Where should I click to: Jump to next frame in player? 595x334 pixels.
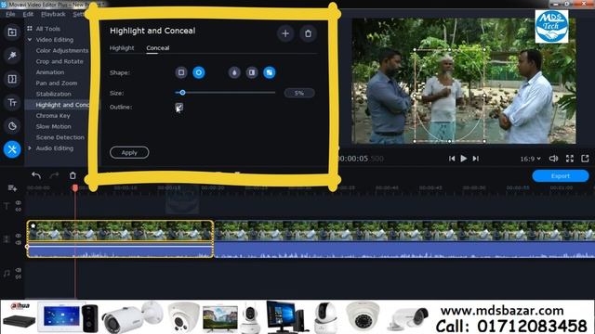coord(475,159)
